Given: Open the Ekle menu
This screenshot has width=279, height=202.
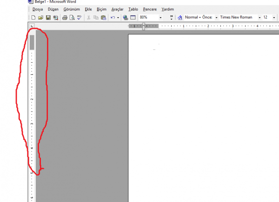Looking at the screenshot, I should point(88,9).
